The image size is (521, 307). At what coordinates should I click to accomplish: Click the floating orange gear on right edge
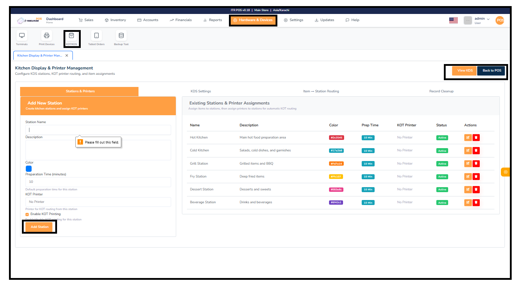pyautogui.click(x=505, y=172)
